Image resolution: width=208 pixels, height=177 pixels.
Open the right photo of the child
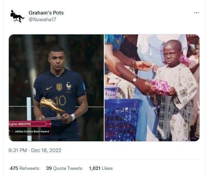[x=152, y=87]
